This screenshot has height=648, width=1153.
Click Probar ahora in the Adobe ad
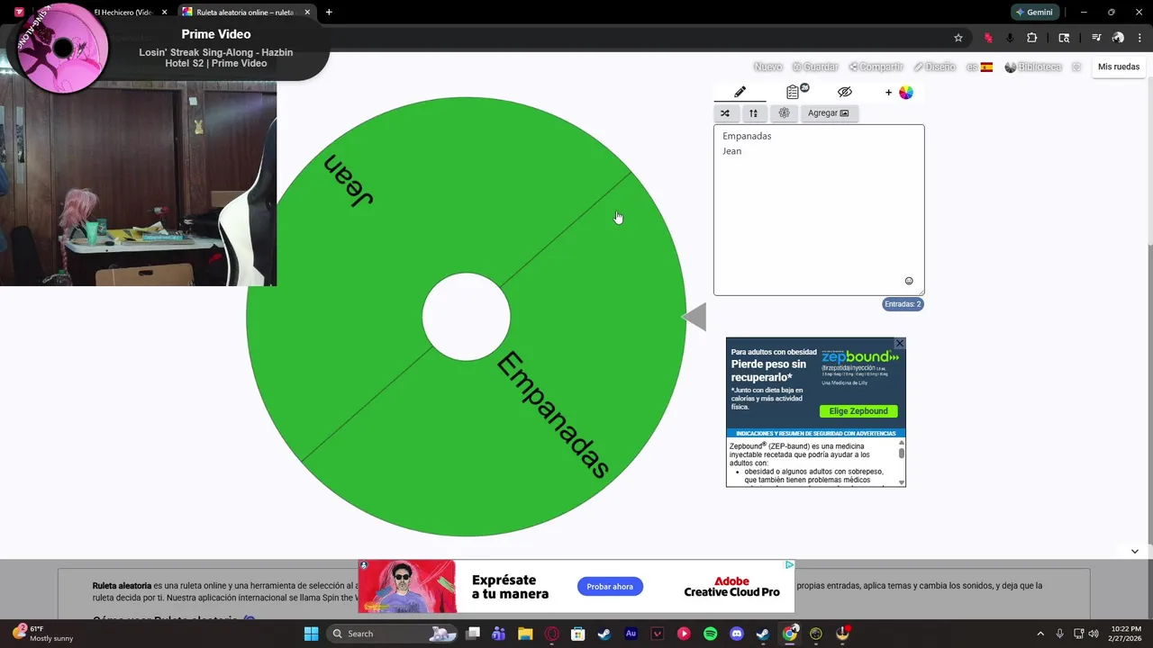coord(610,587)
